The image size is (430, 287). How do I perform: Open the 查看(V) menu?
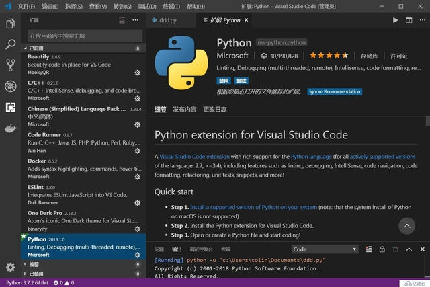pyautogui.click(x=97, y=6)
